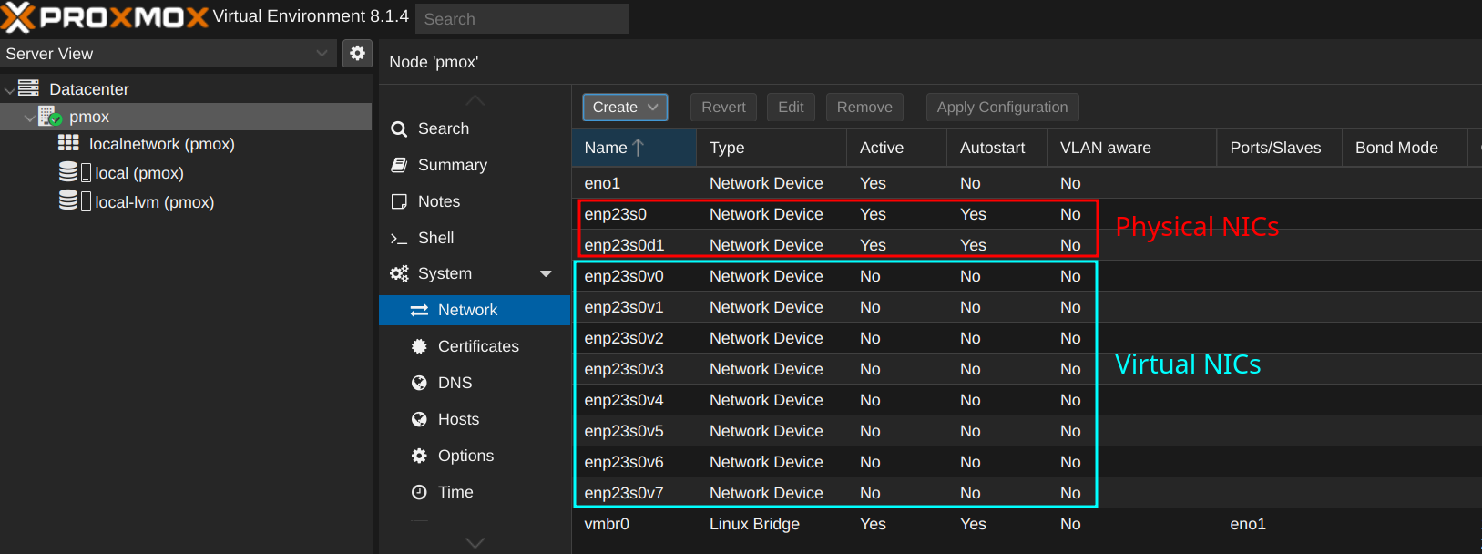Click the Summary book icon
The image size is (1482, 554).
(x=399, y=165)
